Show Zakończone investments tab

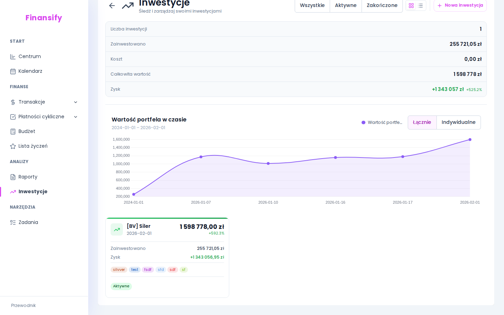pos(382,6)
